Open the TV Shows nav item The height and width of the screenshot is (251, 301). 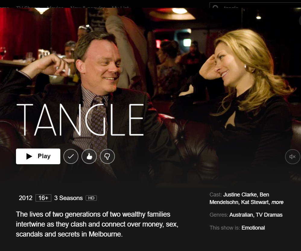28,7
